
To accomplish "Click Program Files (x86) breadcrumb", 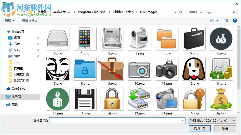I will click(92, 12).
